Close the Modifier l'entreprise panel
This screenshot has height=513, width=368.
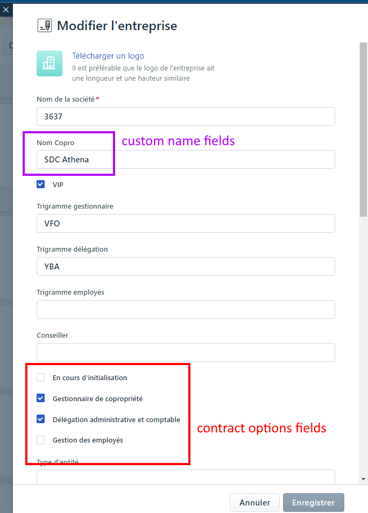tap(6, 10)
